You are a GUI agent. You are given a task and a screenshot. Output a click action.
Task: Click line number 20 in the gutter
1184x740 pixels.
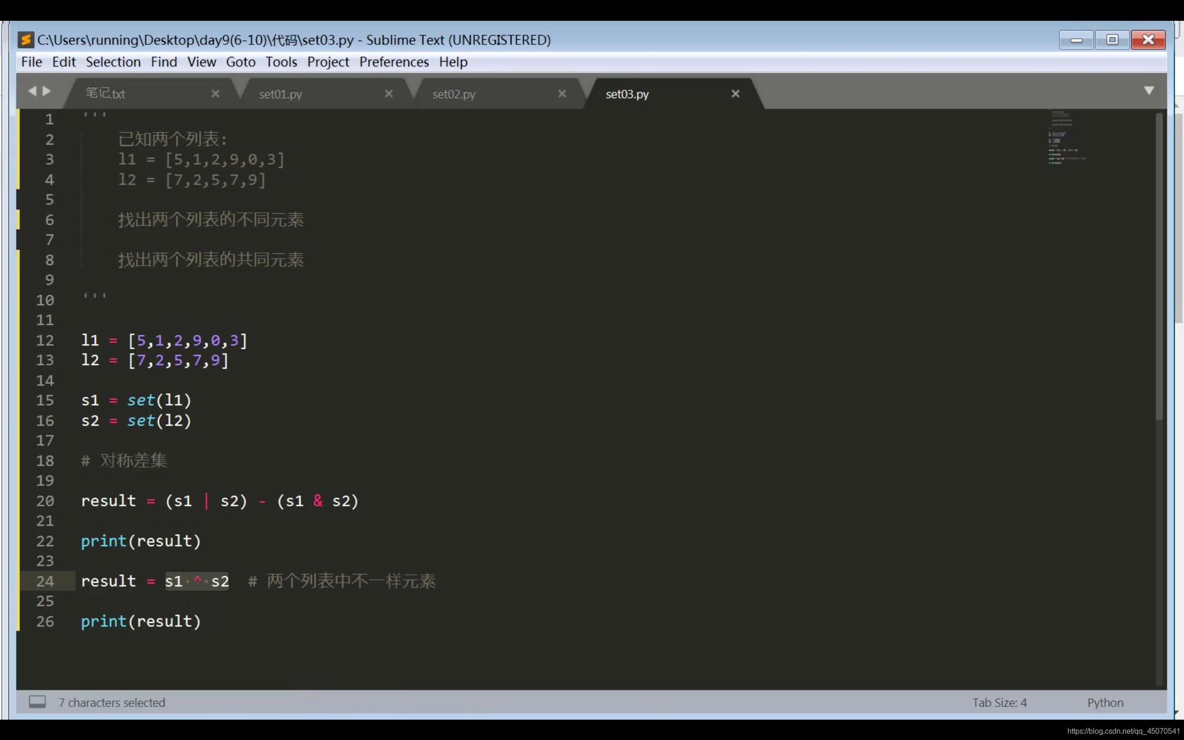point(45,501)
